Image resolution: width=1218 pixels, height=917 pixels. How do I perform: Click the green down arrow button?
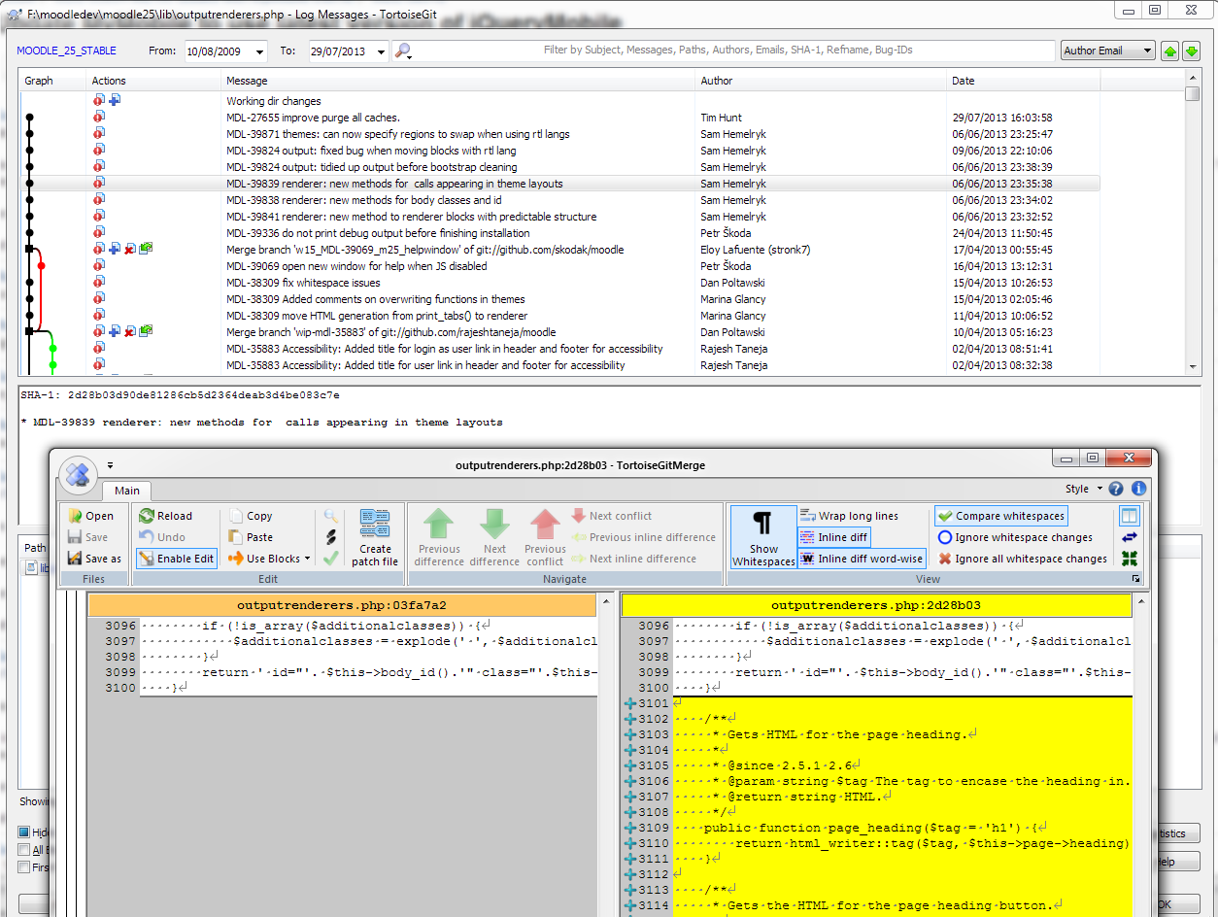tap(1192, 51)
